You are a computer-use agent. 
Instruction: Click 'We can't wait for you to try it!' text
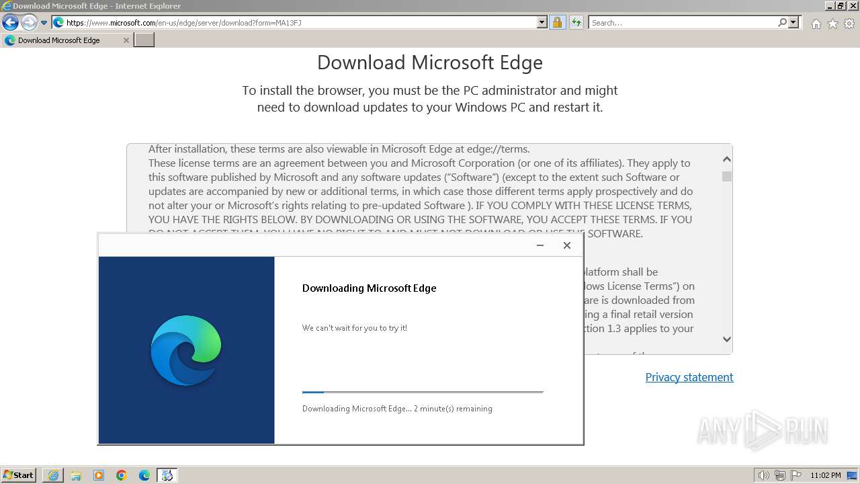pos(355,328)
